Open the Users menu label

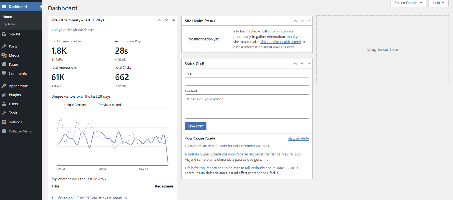click(x=13, y=104)
